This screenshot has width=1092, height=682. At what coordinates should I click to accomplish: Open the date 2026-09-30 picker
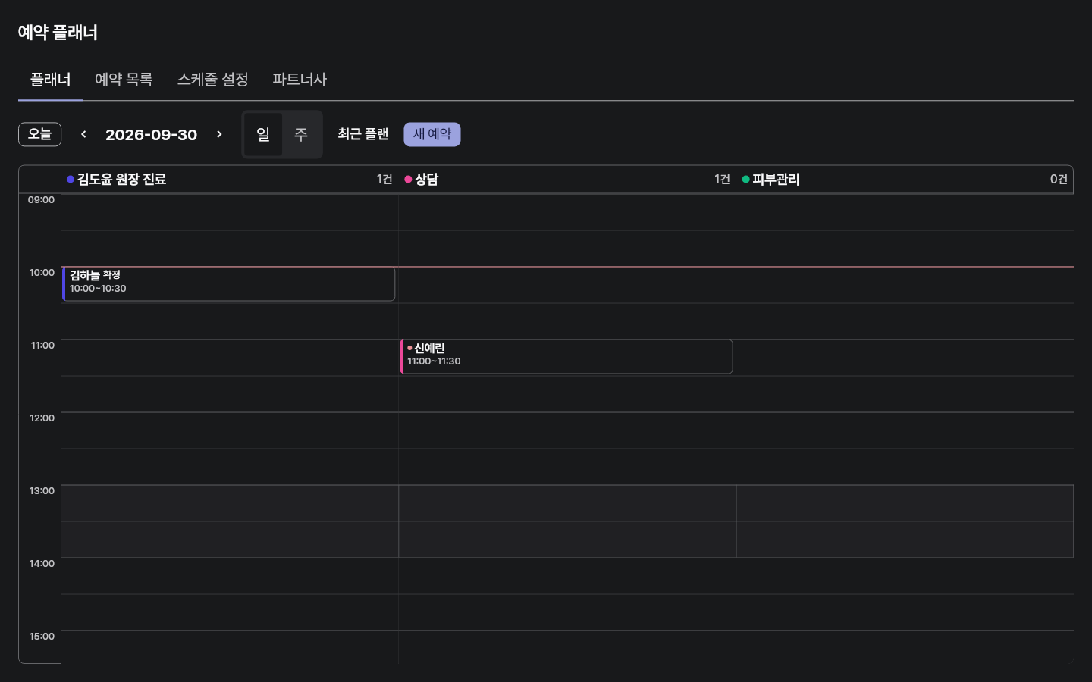pos(152,135)
